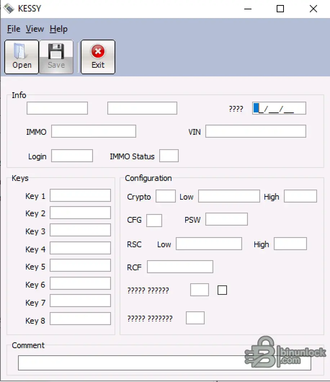Click the PSW input box
Image resolution: width=330 pixels, height=382 pixels.
tap(227, 219)
